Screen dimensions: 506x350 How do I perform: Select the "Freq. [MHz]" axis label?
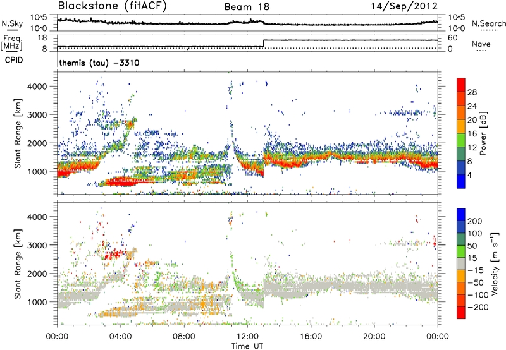point(12,43)
